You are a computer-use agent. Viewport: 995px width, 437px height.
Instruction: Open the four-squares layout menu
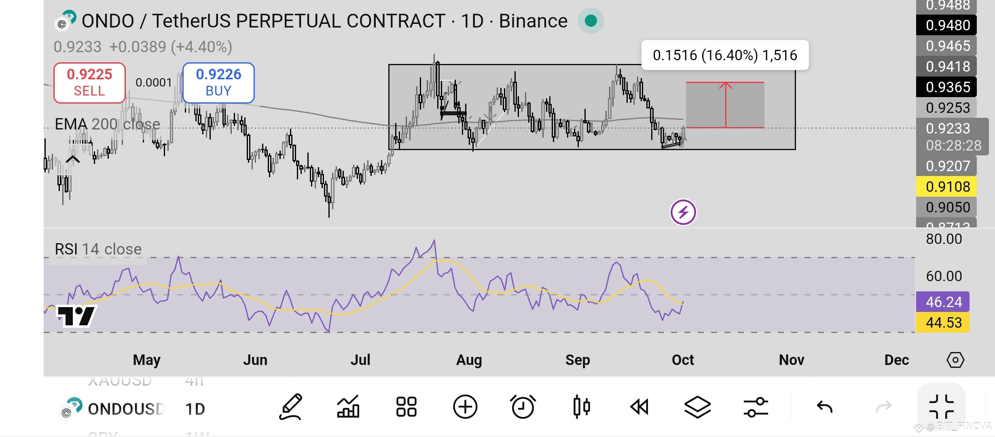click(406, 407)
